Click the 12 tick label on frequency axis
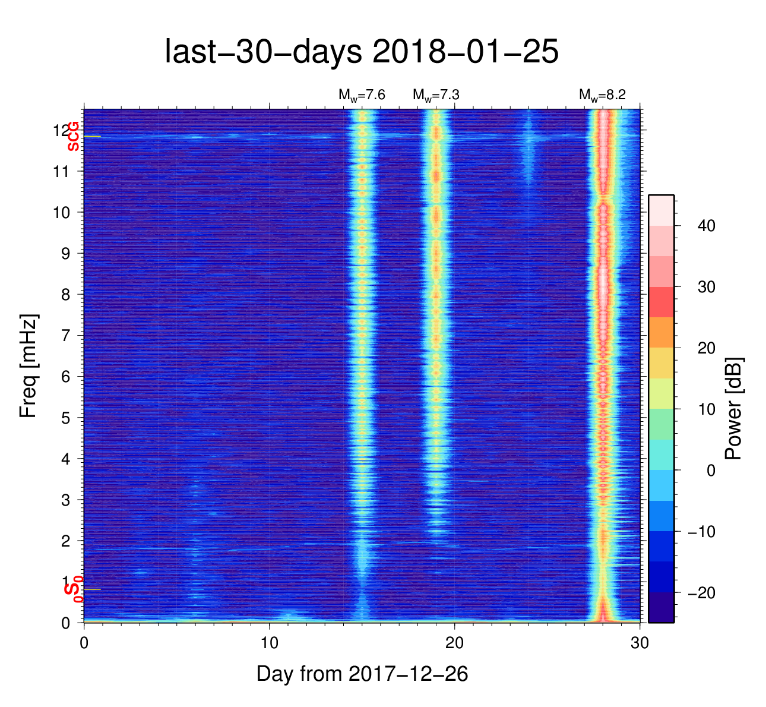The image size is (766, 707). click(59, 130)
